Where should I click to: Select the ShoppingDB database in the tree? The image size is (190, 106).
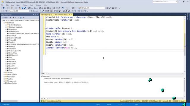tap(13, 68)
